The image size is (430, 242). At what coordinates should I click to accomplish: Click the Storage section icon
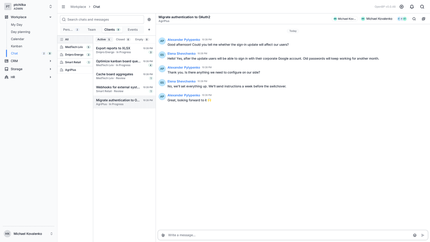(6, 69)
